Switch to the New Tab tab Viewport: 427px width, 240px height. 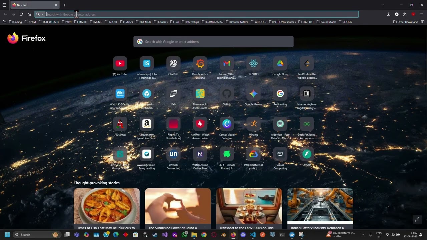pos(35,5)
